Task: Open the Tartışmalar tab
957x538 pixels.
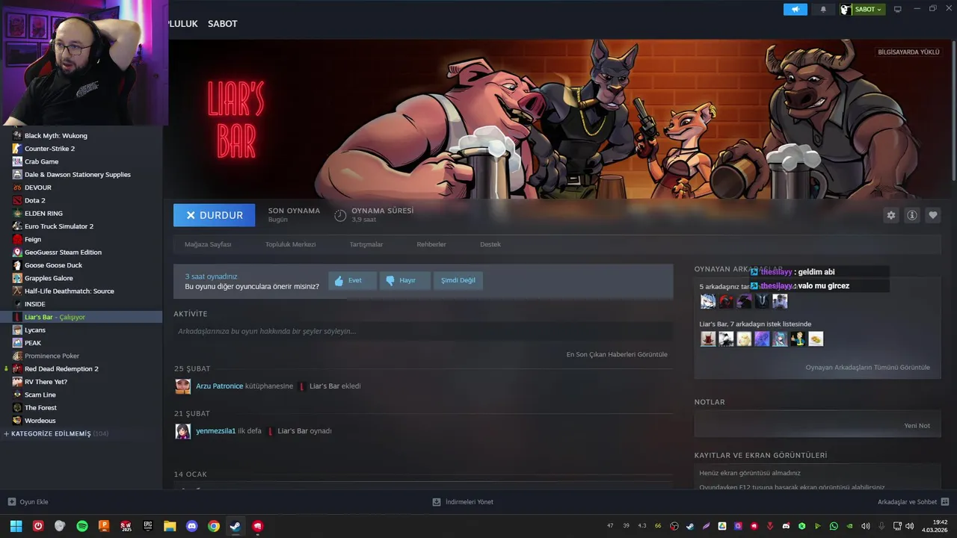Action: pos(366,244)
